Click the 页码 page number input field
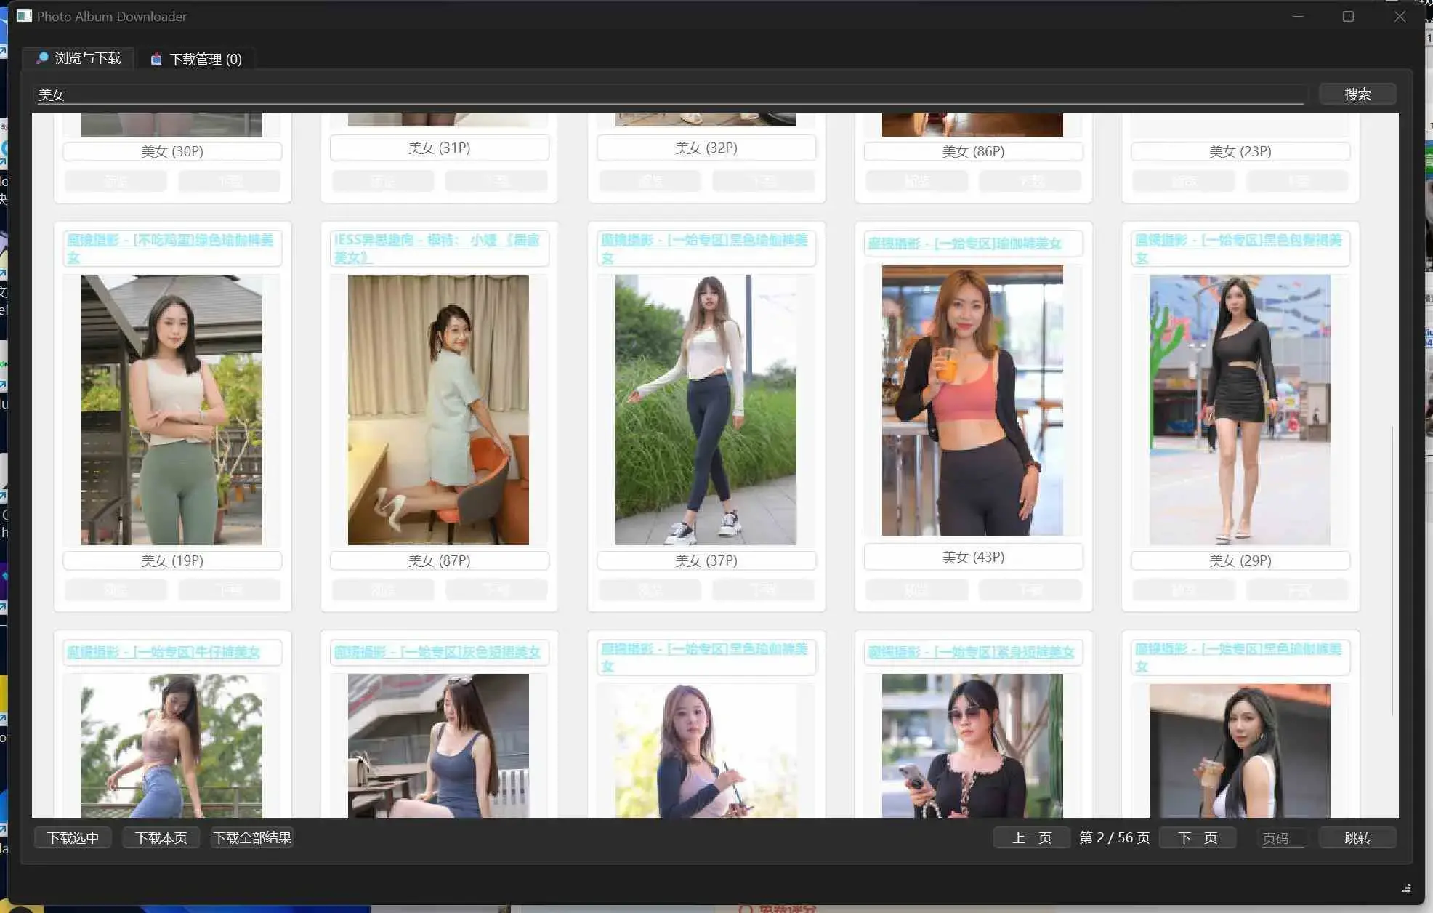 [1280, 837]
